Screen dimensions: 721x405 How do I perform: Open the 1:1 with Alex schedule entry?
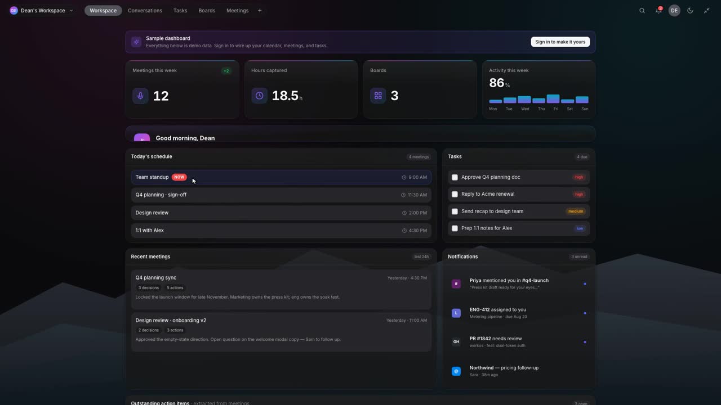(x=281, y=230)
